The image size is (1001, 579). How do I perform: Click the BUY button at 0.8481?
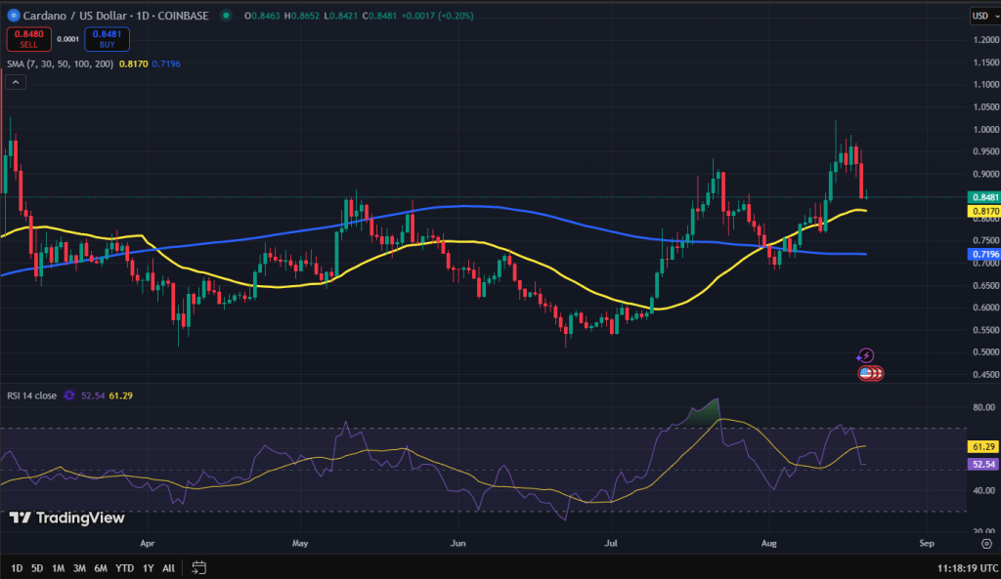pos(107,39)
